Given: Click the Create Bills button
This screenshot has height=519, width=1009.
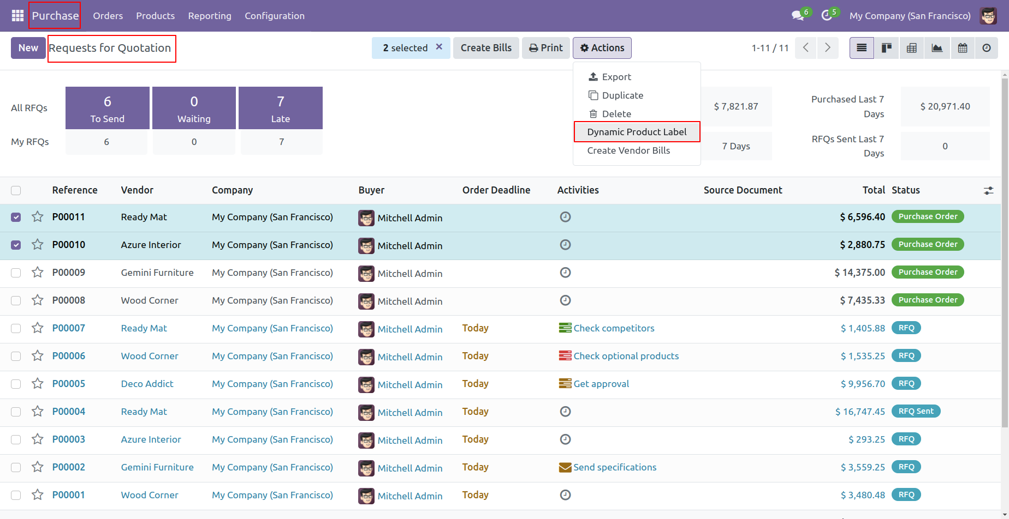Looking at the screenshot, I should pyautogui.click(x=486, y=48).
